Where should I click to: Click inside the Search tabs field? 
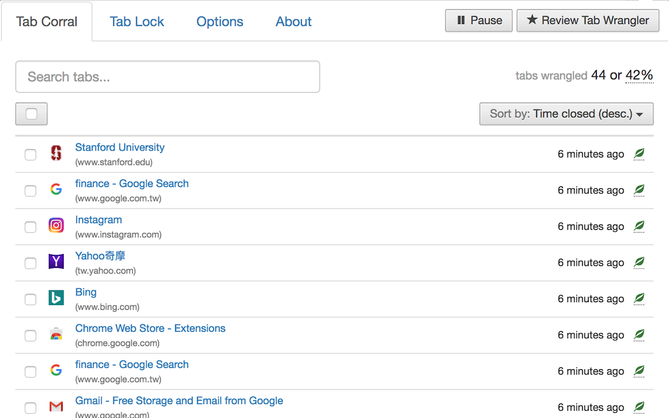tap(167, 76)
